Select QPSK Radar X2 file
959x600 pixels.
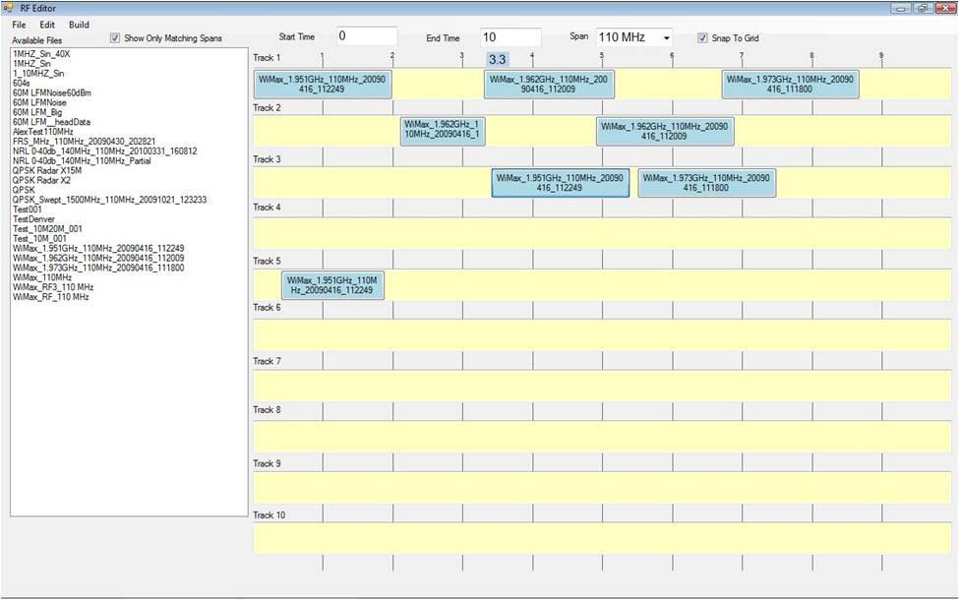click(41, 180)
